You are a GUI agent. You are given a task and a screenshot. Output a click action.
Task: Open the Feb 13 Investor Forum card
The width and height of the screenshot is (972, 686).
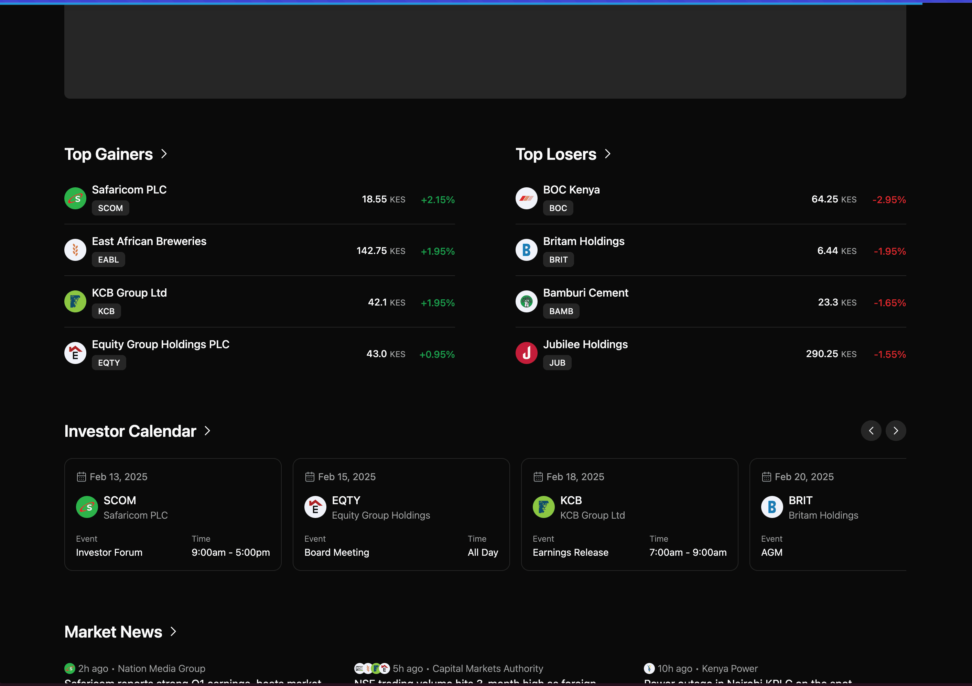[x=173, y=514]
